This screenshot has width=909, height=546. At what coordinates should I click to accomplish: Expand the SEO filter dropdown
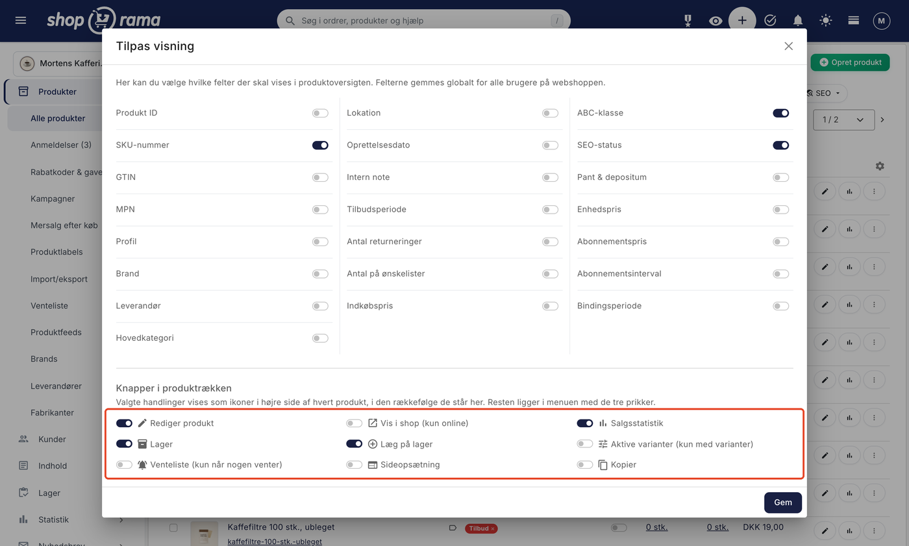(823, 93)
